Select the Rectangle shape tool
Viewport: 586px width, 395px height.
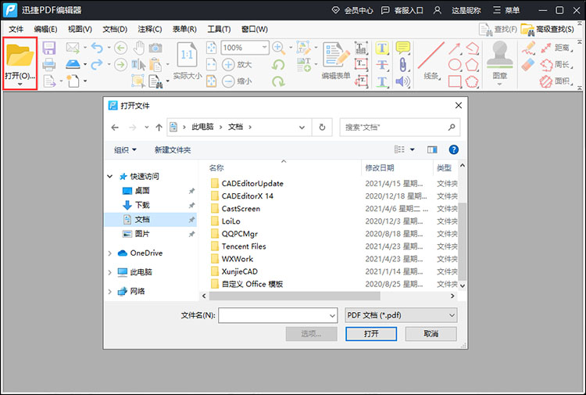(455, 81)
